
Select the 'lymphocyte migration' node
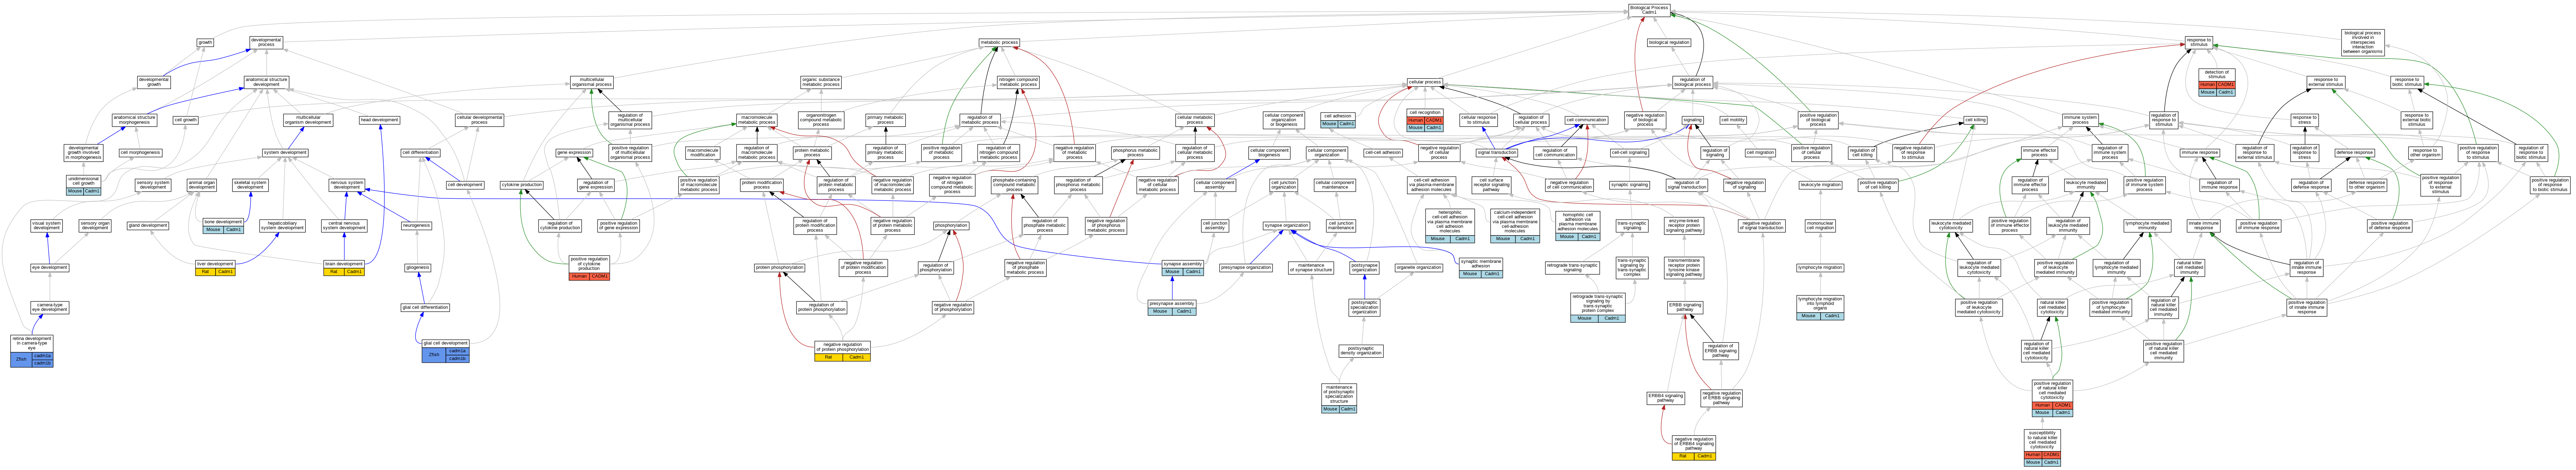pyautogui.click(x=1820, y=267)
